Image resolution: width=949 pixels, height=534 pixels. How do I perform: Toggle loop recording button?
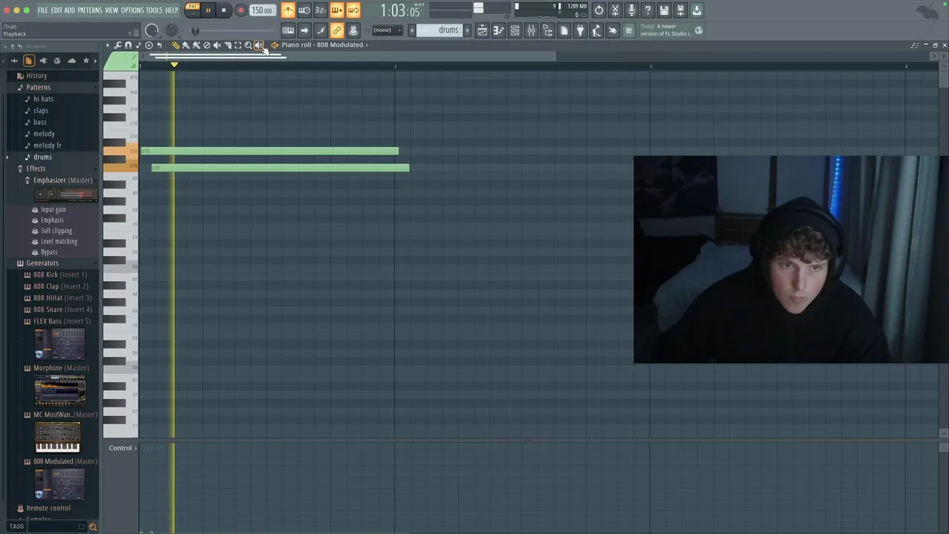353,10
